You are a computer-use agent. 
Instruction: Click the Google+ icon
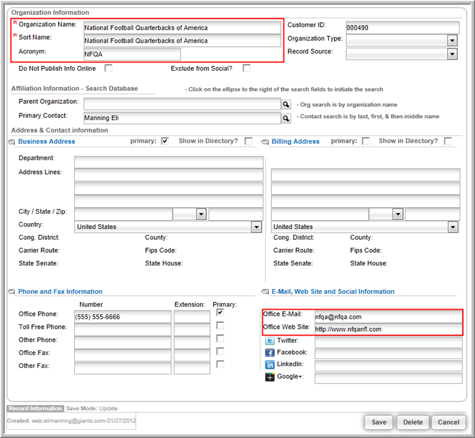click(270, 377)
